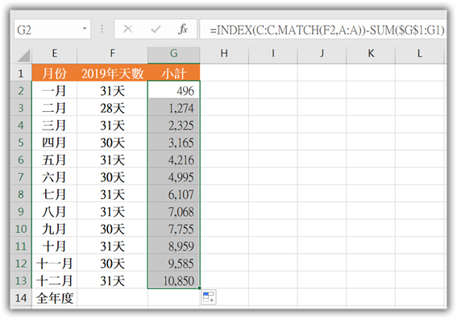Click the 小計 header cell
Screen dimensions: 457x319
point(174,72)
